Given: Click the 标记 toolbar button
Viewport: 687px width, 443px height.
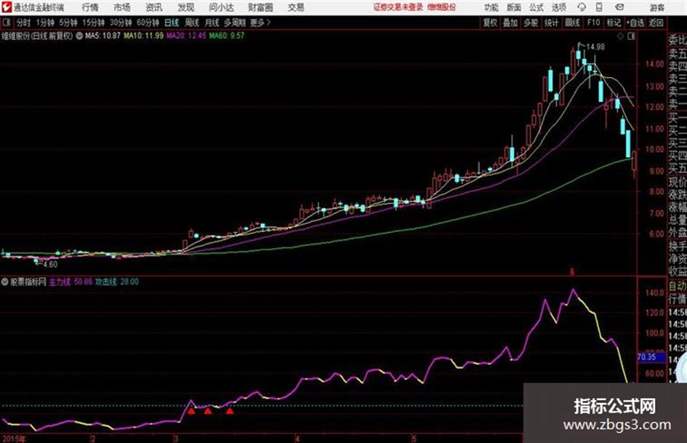Looking at the screenshot, I should [x=614, y=23].
